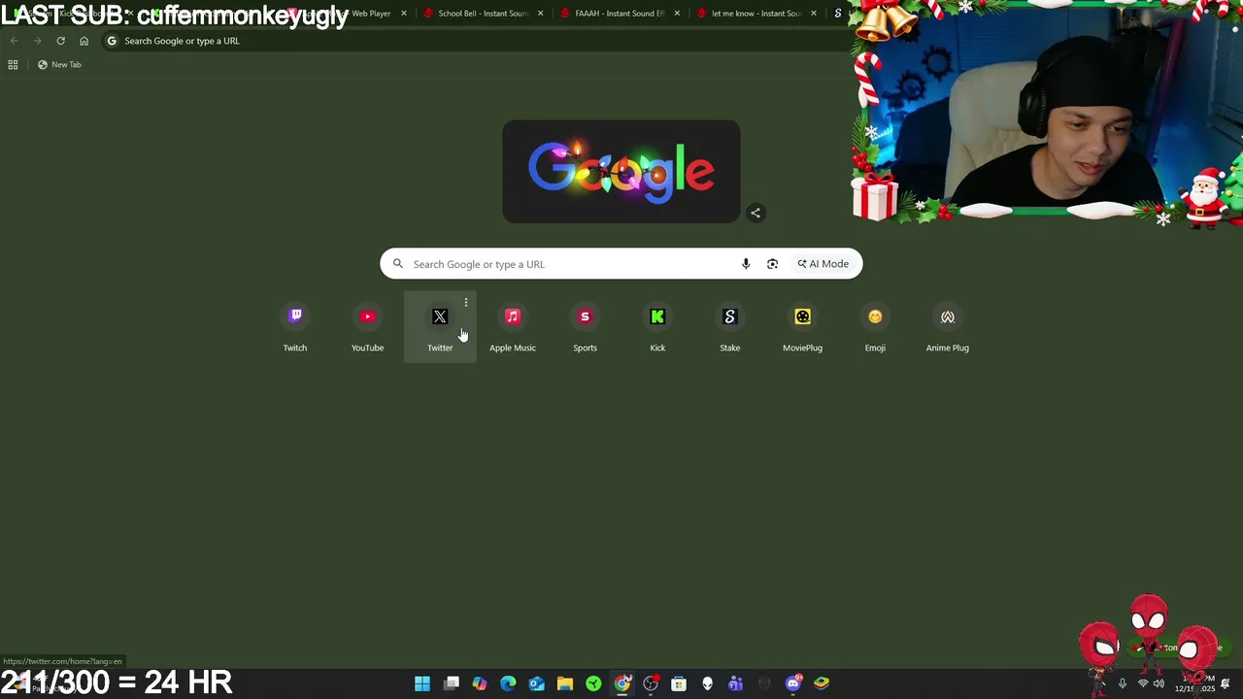1243x699 pixels.
Task: Open the Google holiday lights doodle
Action: 621,172
